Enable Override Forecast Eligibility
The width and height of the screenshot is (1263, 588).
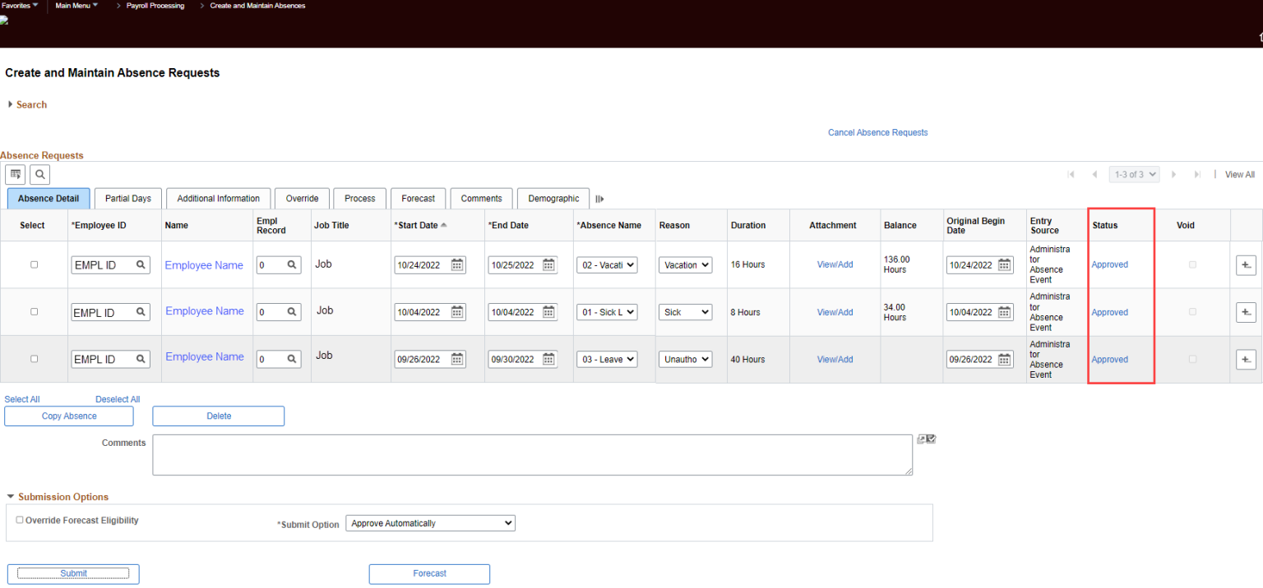click(x=19, y=520)
